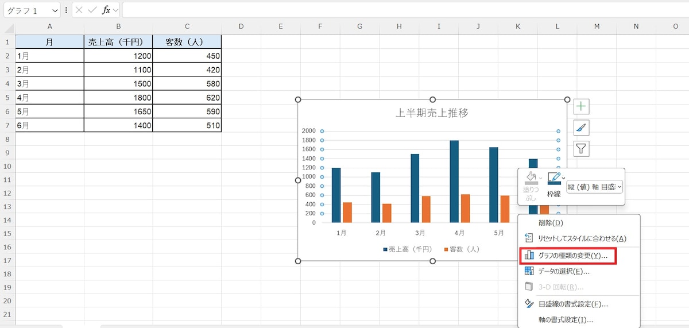This screenshot has height=328, width=689.
Task: Click the fx insert function icon
Action: click(106, 10)
